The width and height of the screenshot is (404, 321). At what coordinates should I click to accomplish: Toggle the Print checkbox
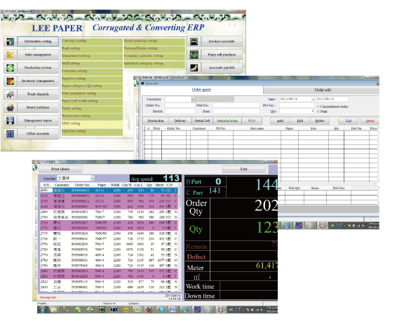point(318,111)
